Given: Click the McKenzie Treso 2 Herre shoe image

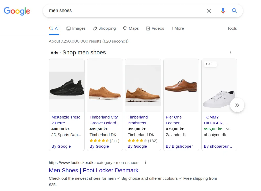Looking at the screenshot, I should pos(66,85).
